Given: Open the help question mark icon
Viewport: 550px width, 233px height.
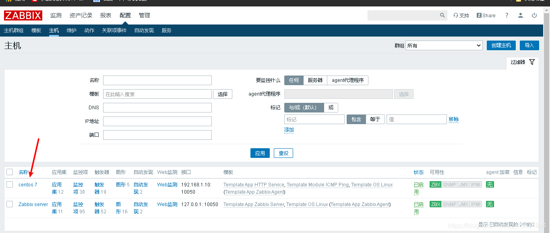Looking at the screenshot, I should [507, 15].
